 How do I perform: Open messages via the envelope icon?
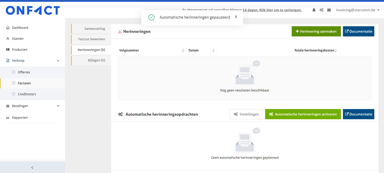(329, 10)
